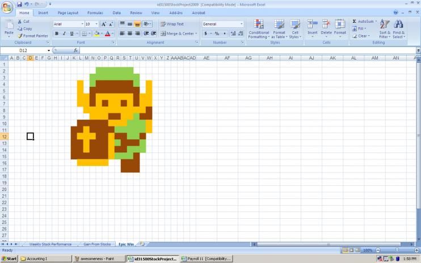Screen dimensions: 421x263
Task: Open Sort & Filter menu
Action: pyautogui.click(x=385, y=29)
